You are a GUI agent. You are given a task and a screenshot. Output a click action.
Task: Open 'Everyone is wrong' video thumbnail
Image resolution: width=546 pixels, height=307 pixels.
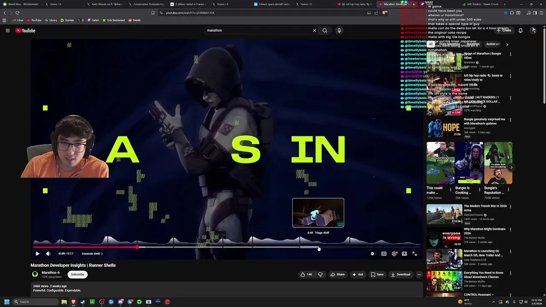(444, 237)
